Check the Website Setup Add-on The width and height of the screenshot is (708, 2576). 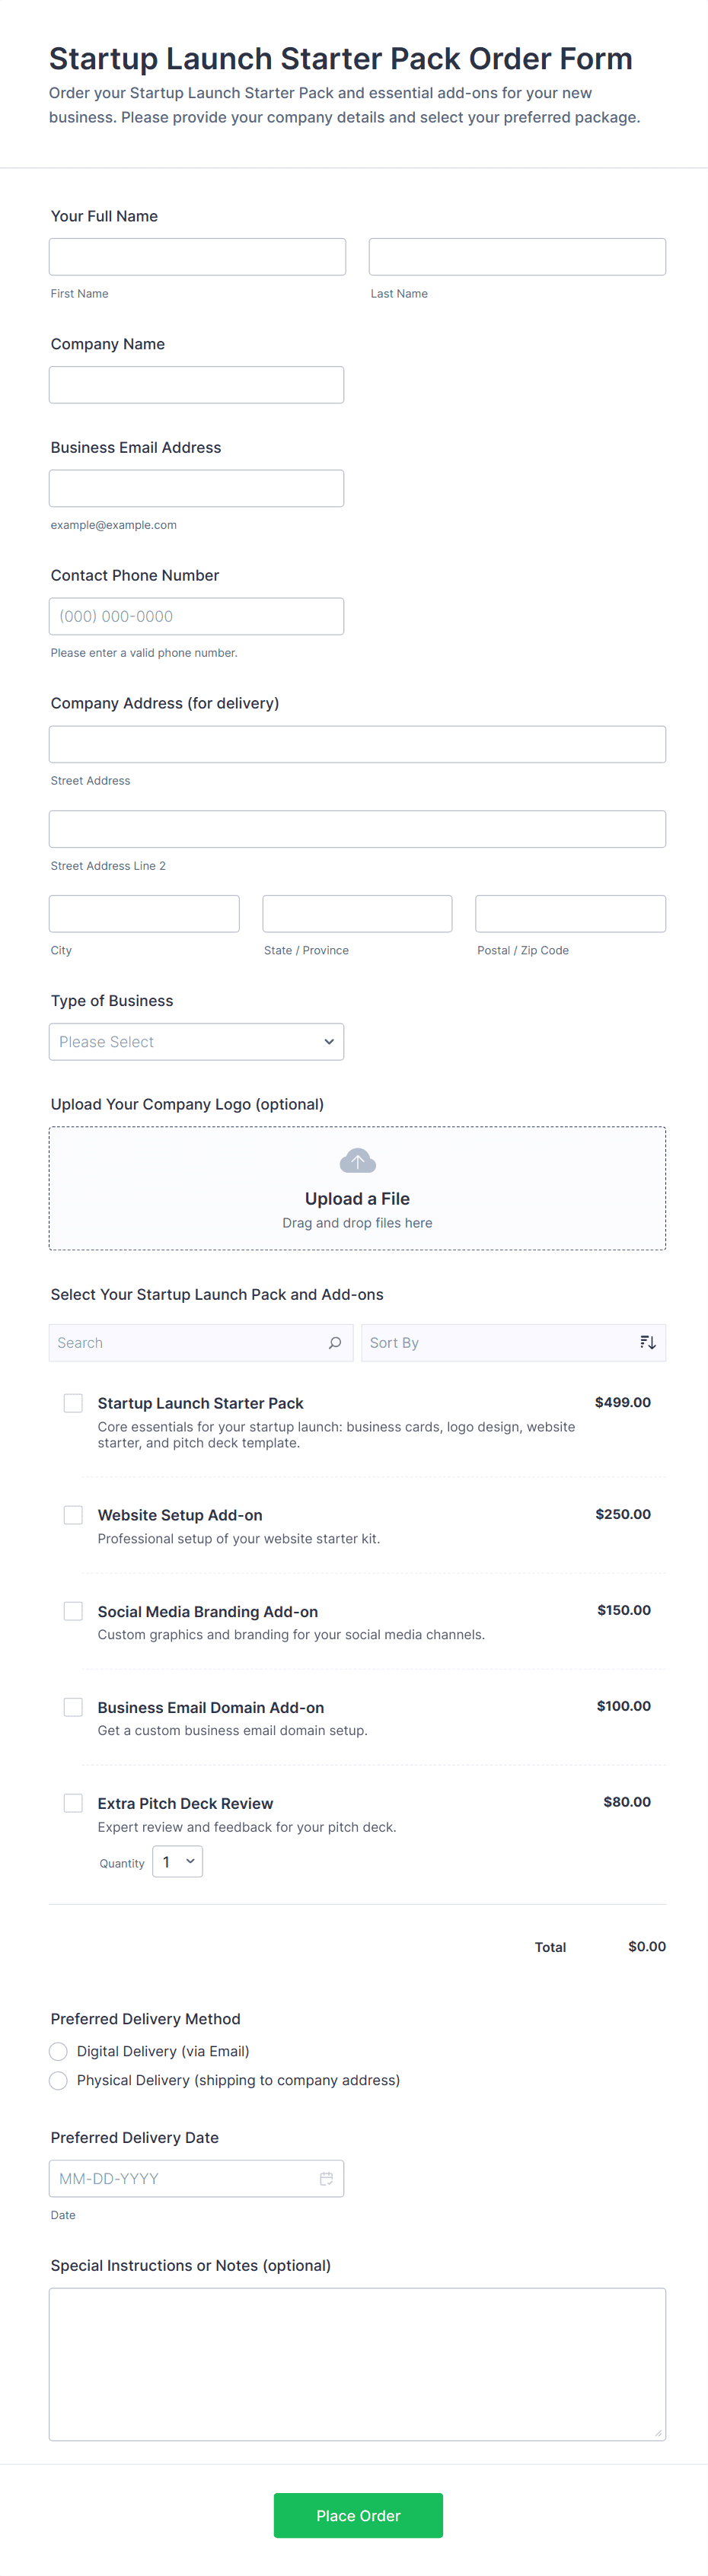point(73,1515)
